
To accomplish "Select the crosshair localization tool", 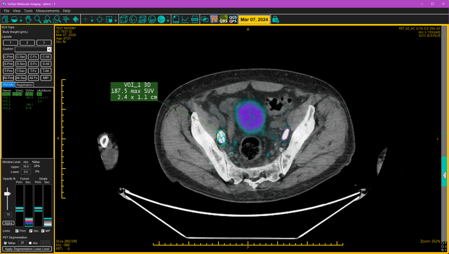I will click(x=100, y=19).
